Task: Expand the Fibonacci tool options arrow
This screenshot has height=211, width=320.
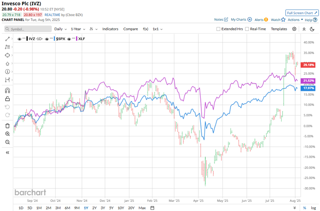Action: click(12, 47)
